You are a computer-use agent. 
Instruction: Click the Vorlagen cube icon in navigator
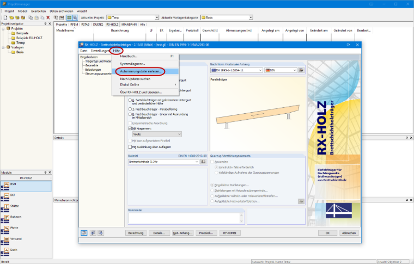[x=8, y=47]
